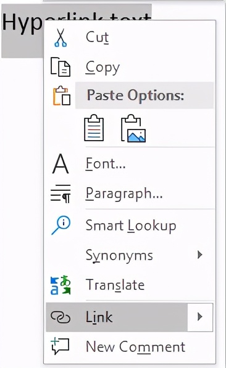Click the New Comment bubble icon

click(x=60, y=346)
